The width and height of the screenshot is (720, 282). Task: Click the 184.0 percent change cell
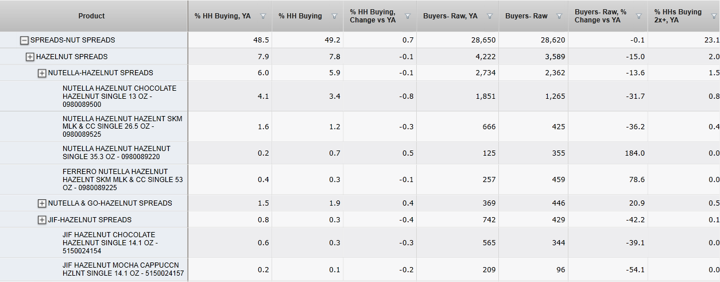(633, 153)
